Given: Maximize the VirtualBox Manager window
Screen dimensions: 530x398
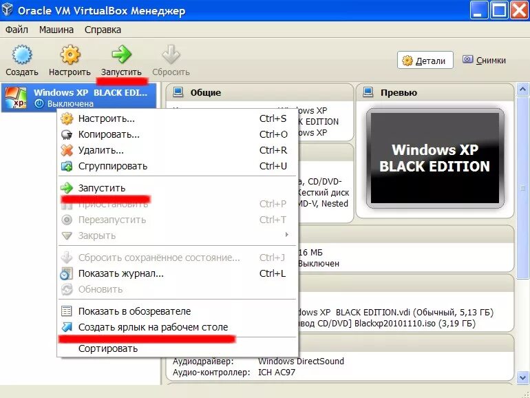Looking at the screenshot, I should [x=498, y=10].
